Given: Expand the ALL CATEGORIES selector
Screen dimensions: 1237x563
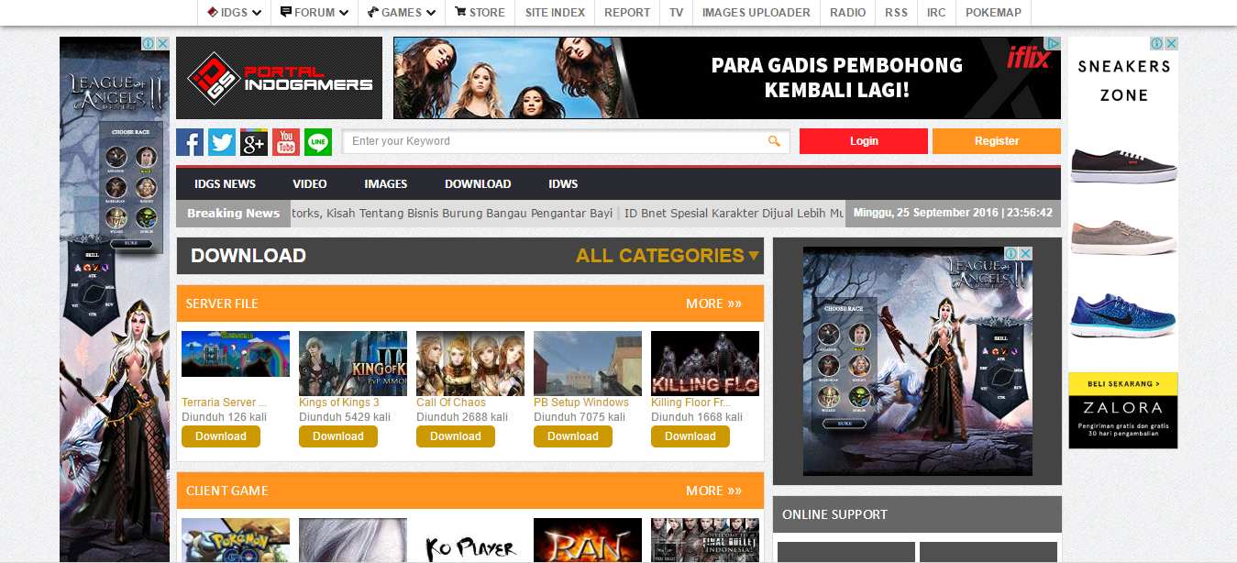Looking at the screenshot, I should 668,255.
